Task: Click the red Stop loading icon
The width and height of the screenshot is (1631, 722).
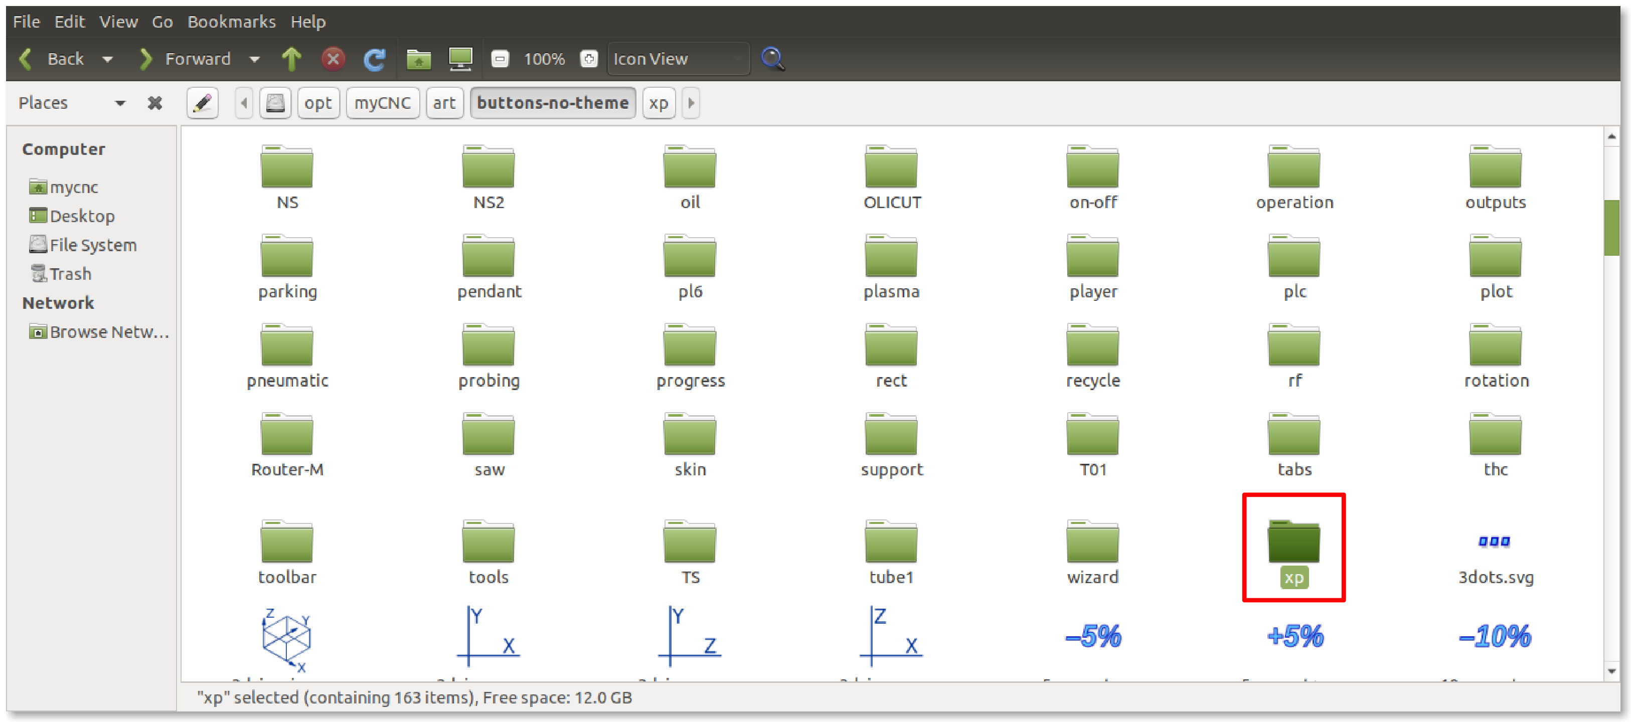Action: tap(333, 59)
